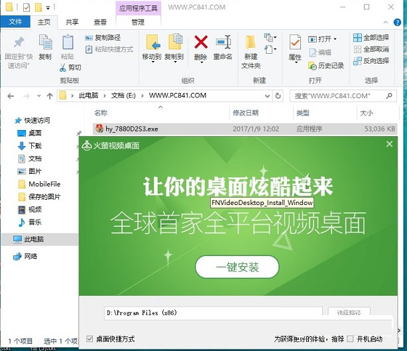Viewport: 407px width, 351px height.
Task: Click the Choose Path (选择路径) button
Action: [349, 313]
